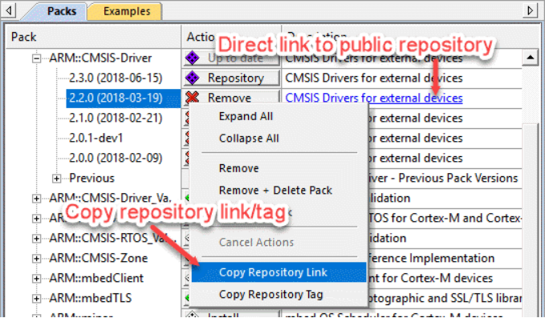Expand the ARM::mbedTLS pack
545x318 pixels.
pyautogui.click(x=36, y=298)
